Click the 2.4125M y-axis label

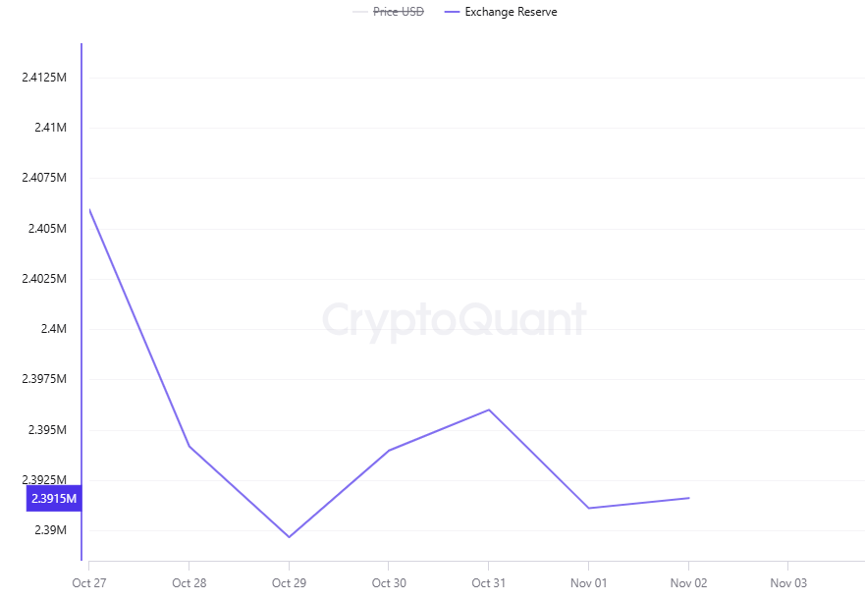44,78
